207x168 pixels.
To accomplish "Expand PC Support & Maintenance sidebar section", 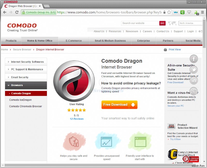I will point(26,69).
